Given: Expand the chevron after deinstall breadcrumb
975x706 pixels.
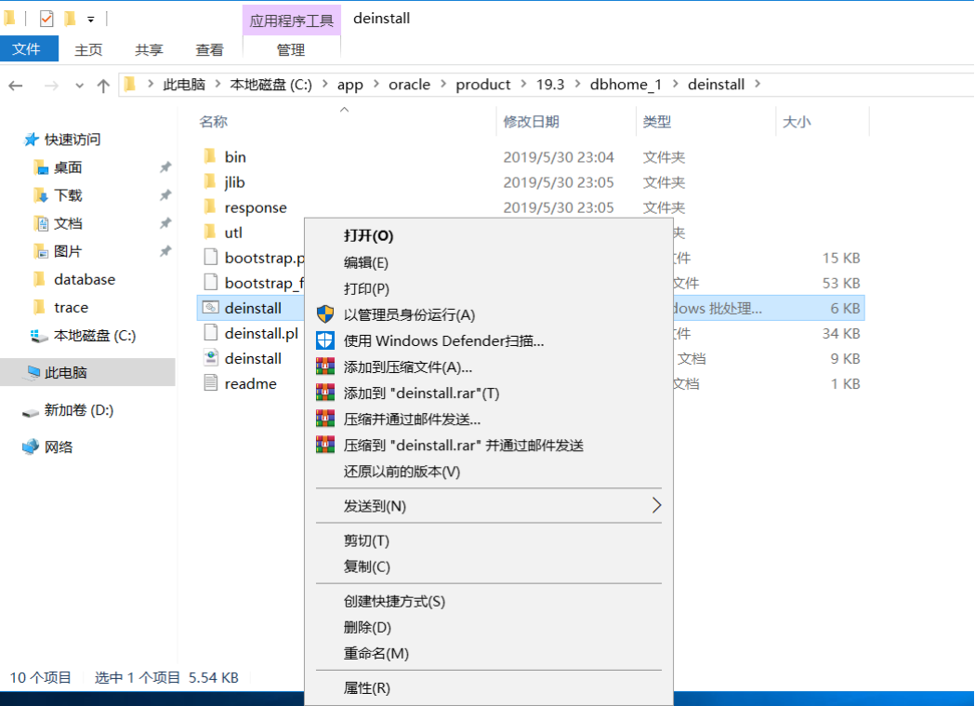Looking at the screenshot, I should tap(757, 84).
